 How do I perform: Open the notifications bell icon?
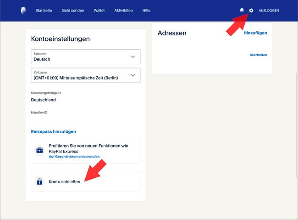[242, 10]
